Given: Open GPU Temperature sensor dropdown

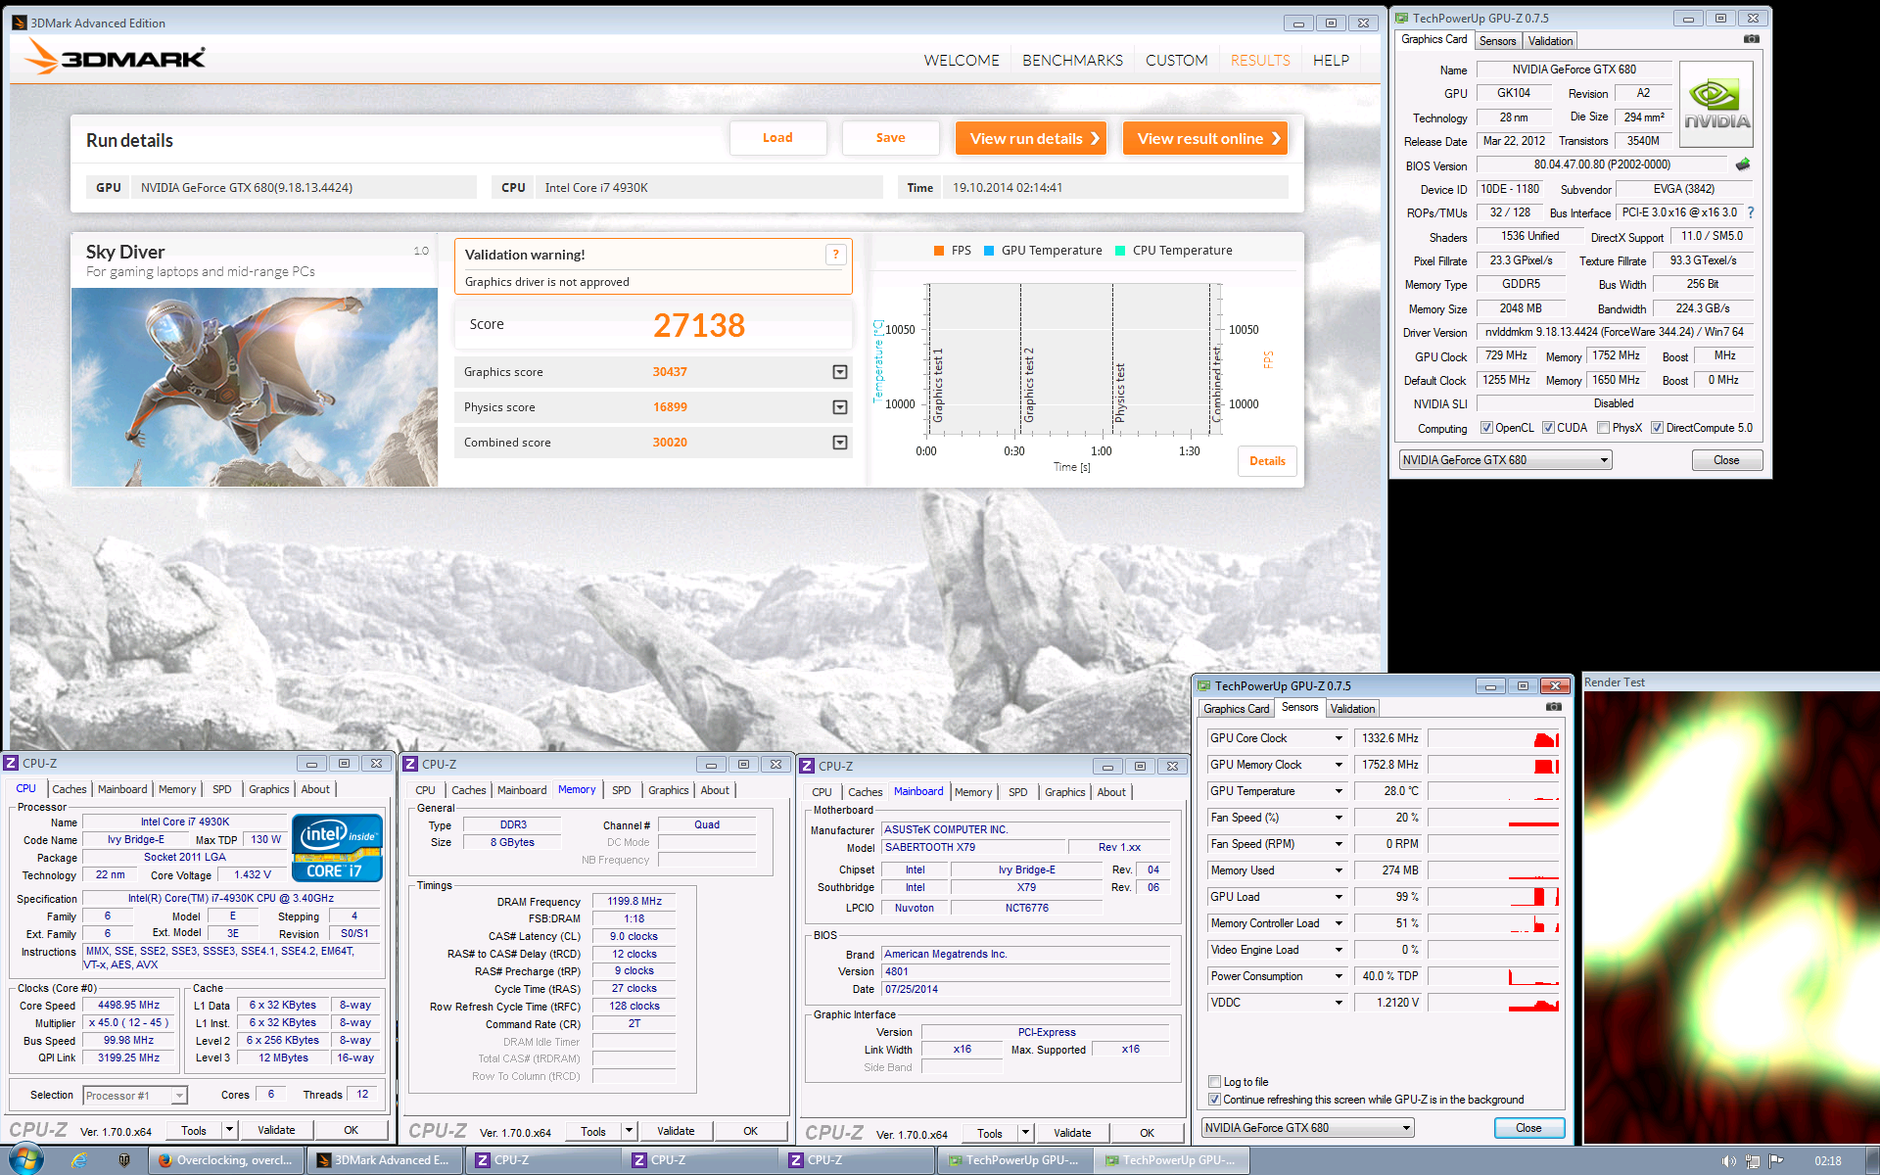Looking at the screenshot, I should [x=1339, y=791].
